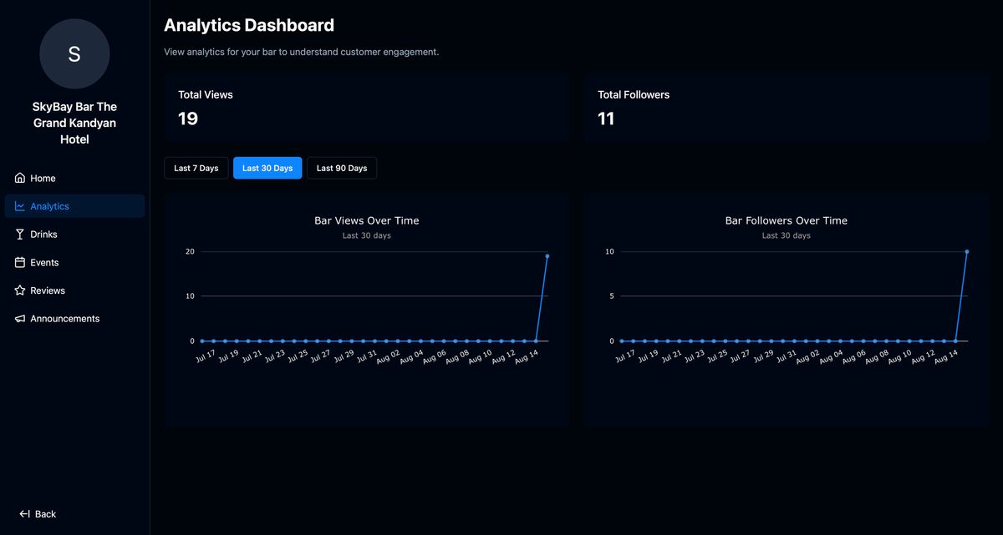Click the Aug 14 peak on Bar Views chart
Viewport: 1003px width, 535px height.
[547, 256]
